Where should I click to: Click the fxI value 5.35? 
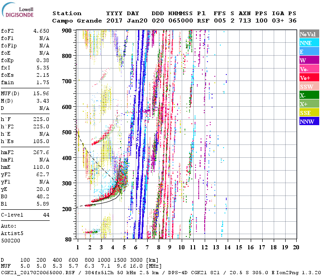click(43, 68)
